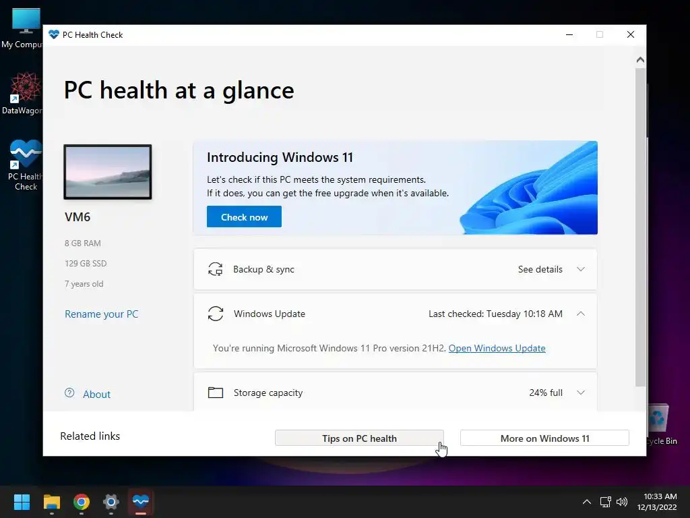This screenshot has width=690, height=518.
Task: Click the network icon in system tray
Action: [x=606, y=502]
